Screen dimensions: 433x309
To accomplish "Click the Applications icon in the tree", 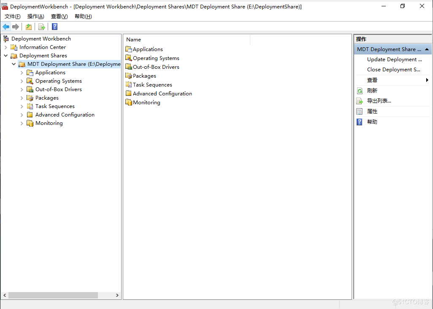I will (30, 73).
